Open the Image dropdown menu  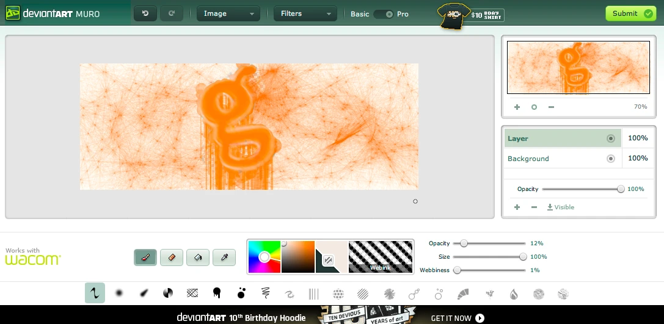point(228,13)
